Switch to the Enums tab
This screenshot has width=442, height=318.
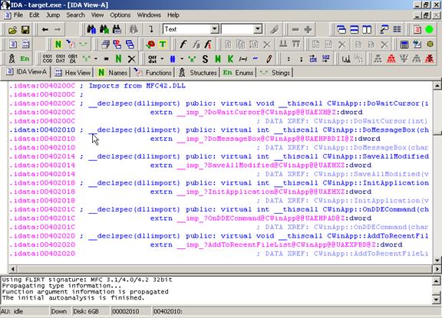(238, 73)
